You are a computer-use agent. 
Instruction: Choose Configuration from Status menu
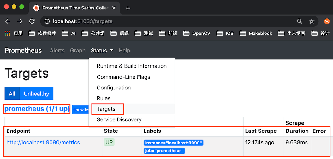pos(132,88)
